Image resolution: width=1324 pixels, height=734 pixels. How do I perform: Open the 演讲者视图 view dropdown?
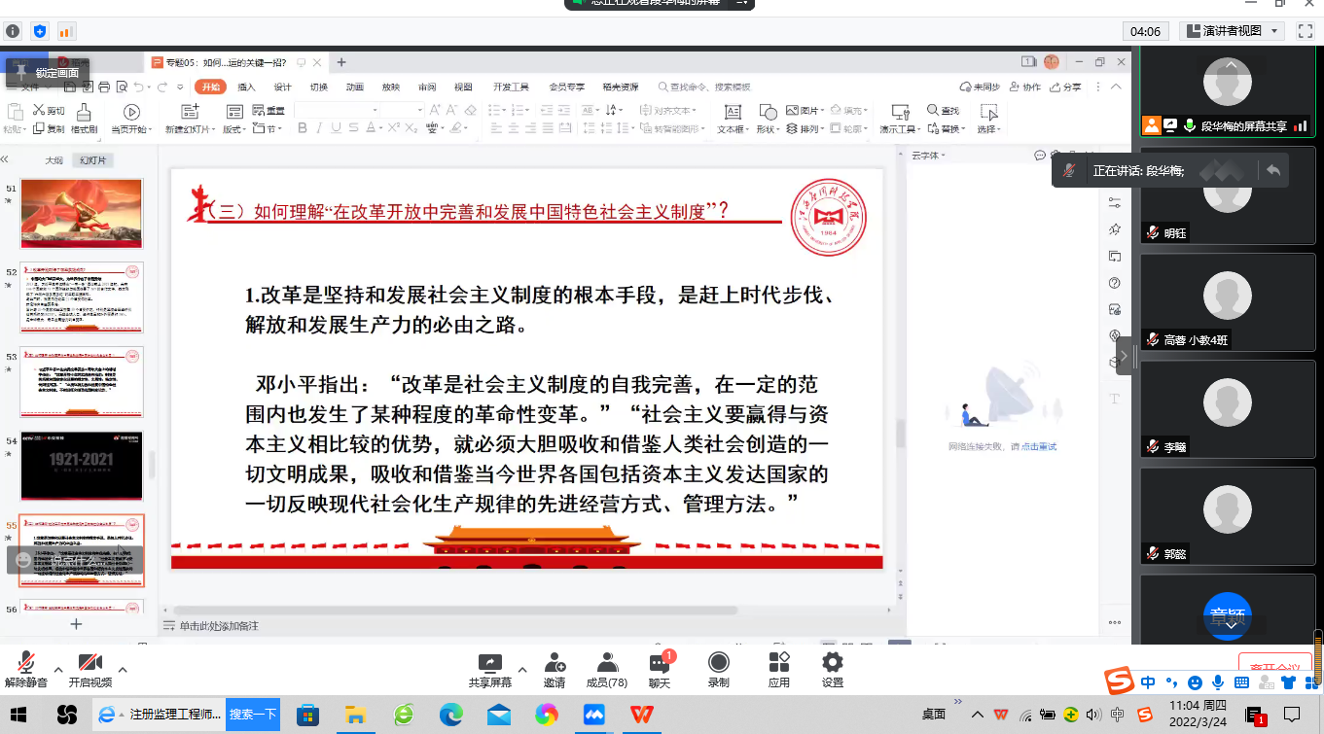[1233, 31]
